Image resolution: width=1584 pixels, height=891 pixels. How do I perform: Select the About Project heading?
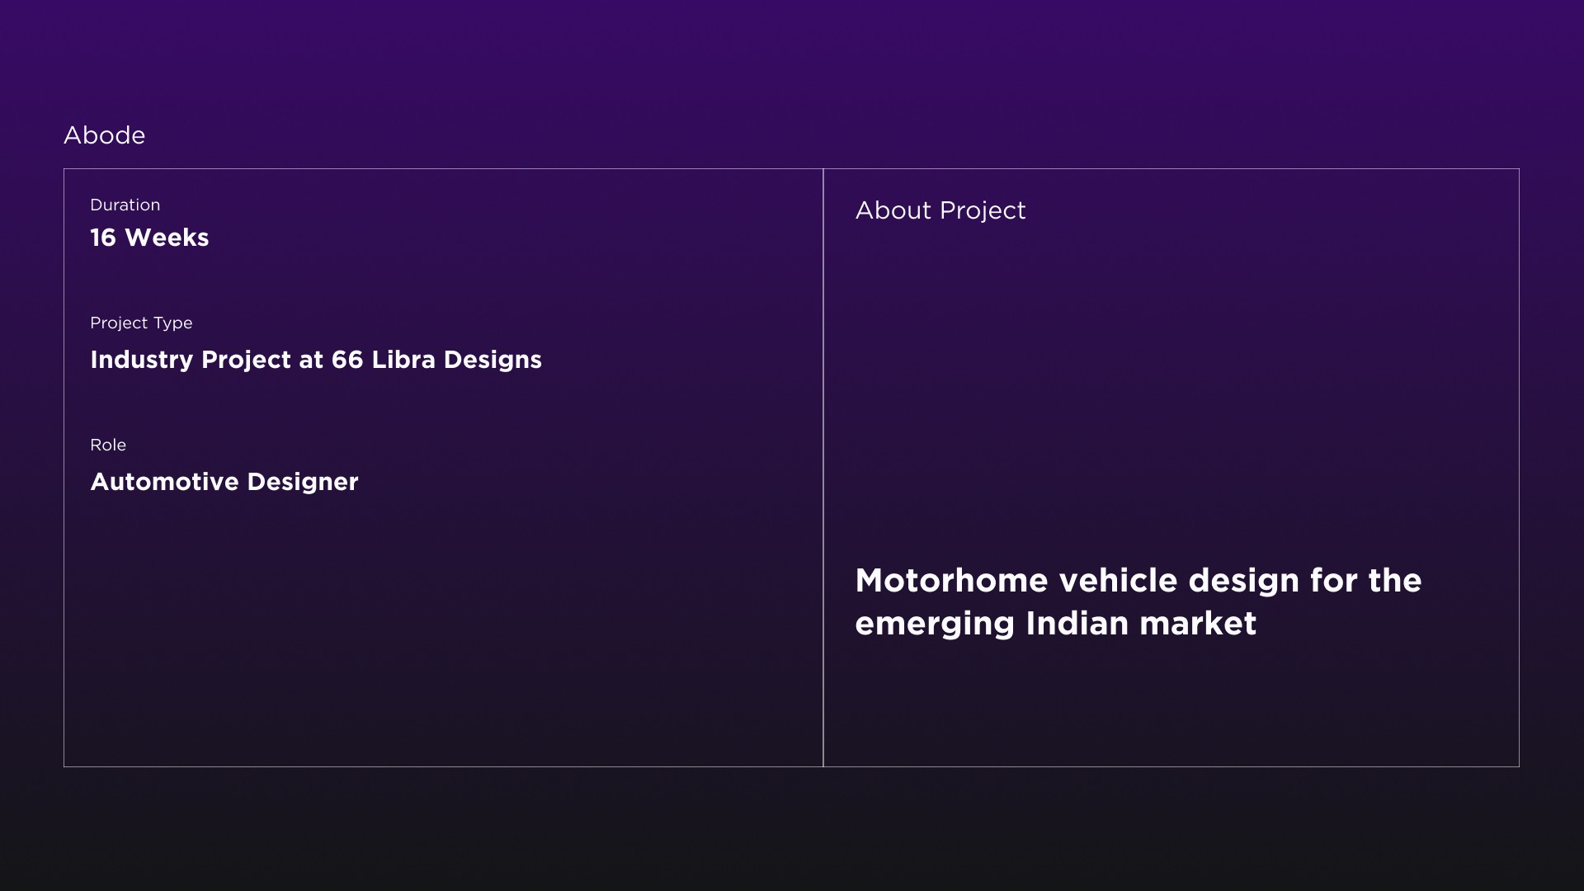(940, 211)
